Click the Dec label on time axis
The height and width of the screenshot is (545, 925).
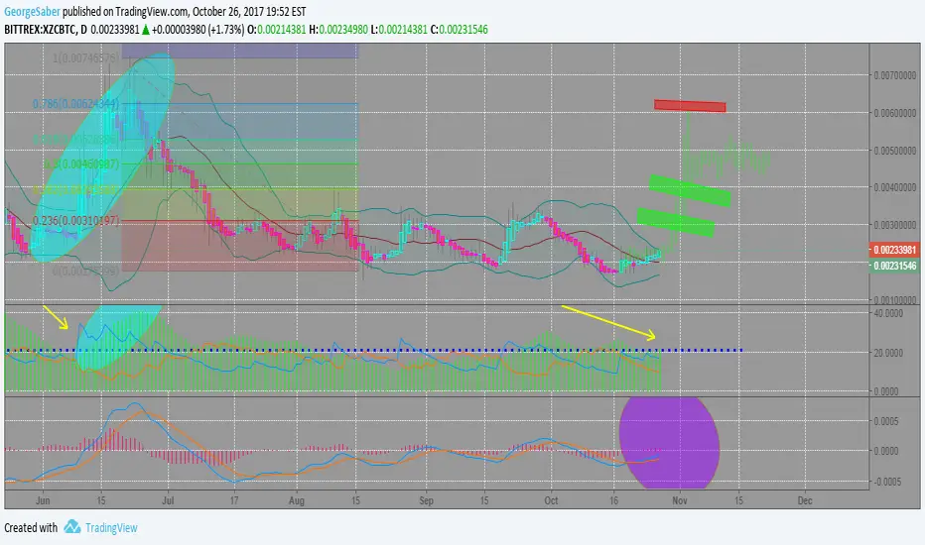805,500
